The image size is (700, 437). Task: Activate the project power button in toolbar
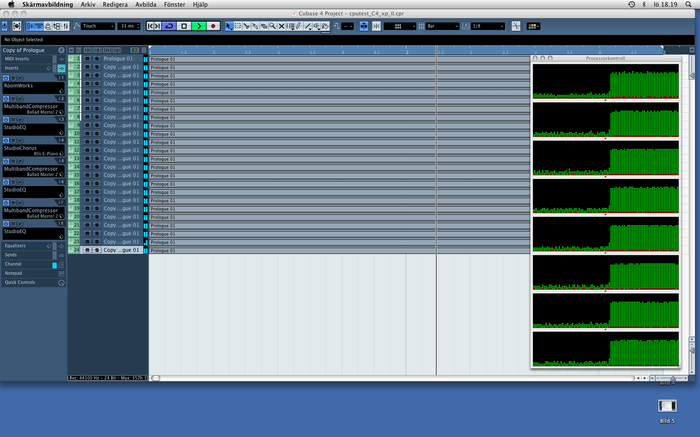(5, 26)
